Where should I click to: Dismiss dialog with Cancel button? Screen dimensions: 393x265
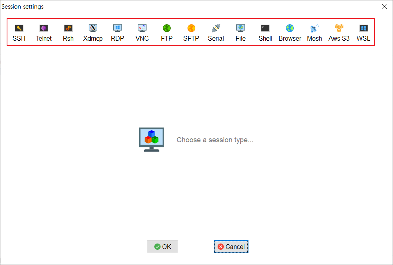[231, 247]
